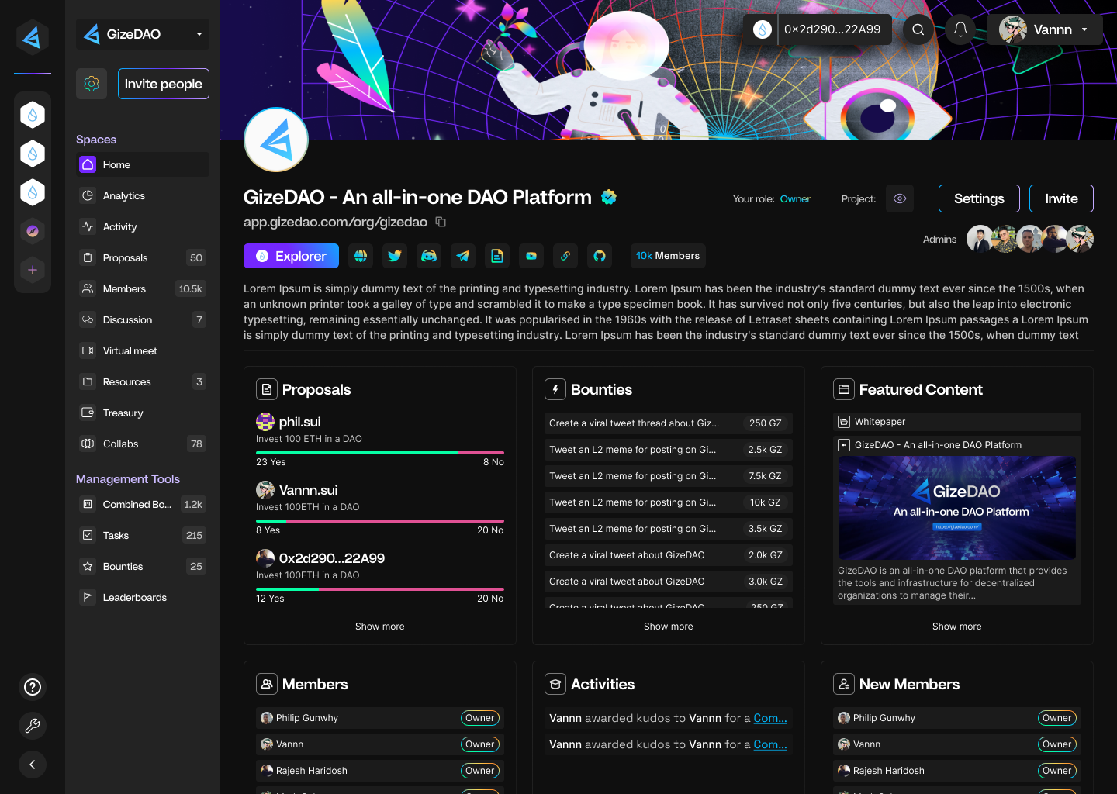Copy the app.gizedao.com URL
The image size is (1117, 794).
(x=441, y=222)
